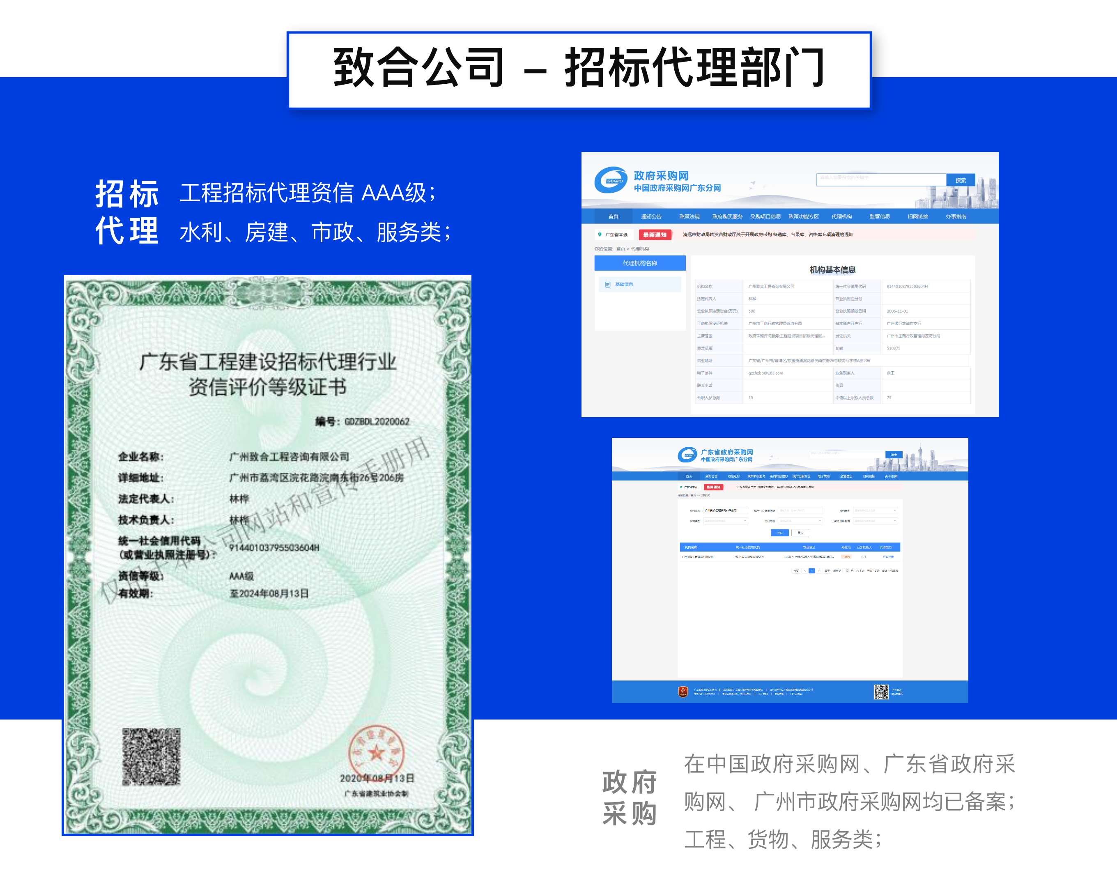The height and width of the screenshot is (869, 1117).
Task: Expand the 公司类型 dropdown
Action: (x=726, y=521)
